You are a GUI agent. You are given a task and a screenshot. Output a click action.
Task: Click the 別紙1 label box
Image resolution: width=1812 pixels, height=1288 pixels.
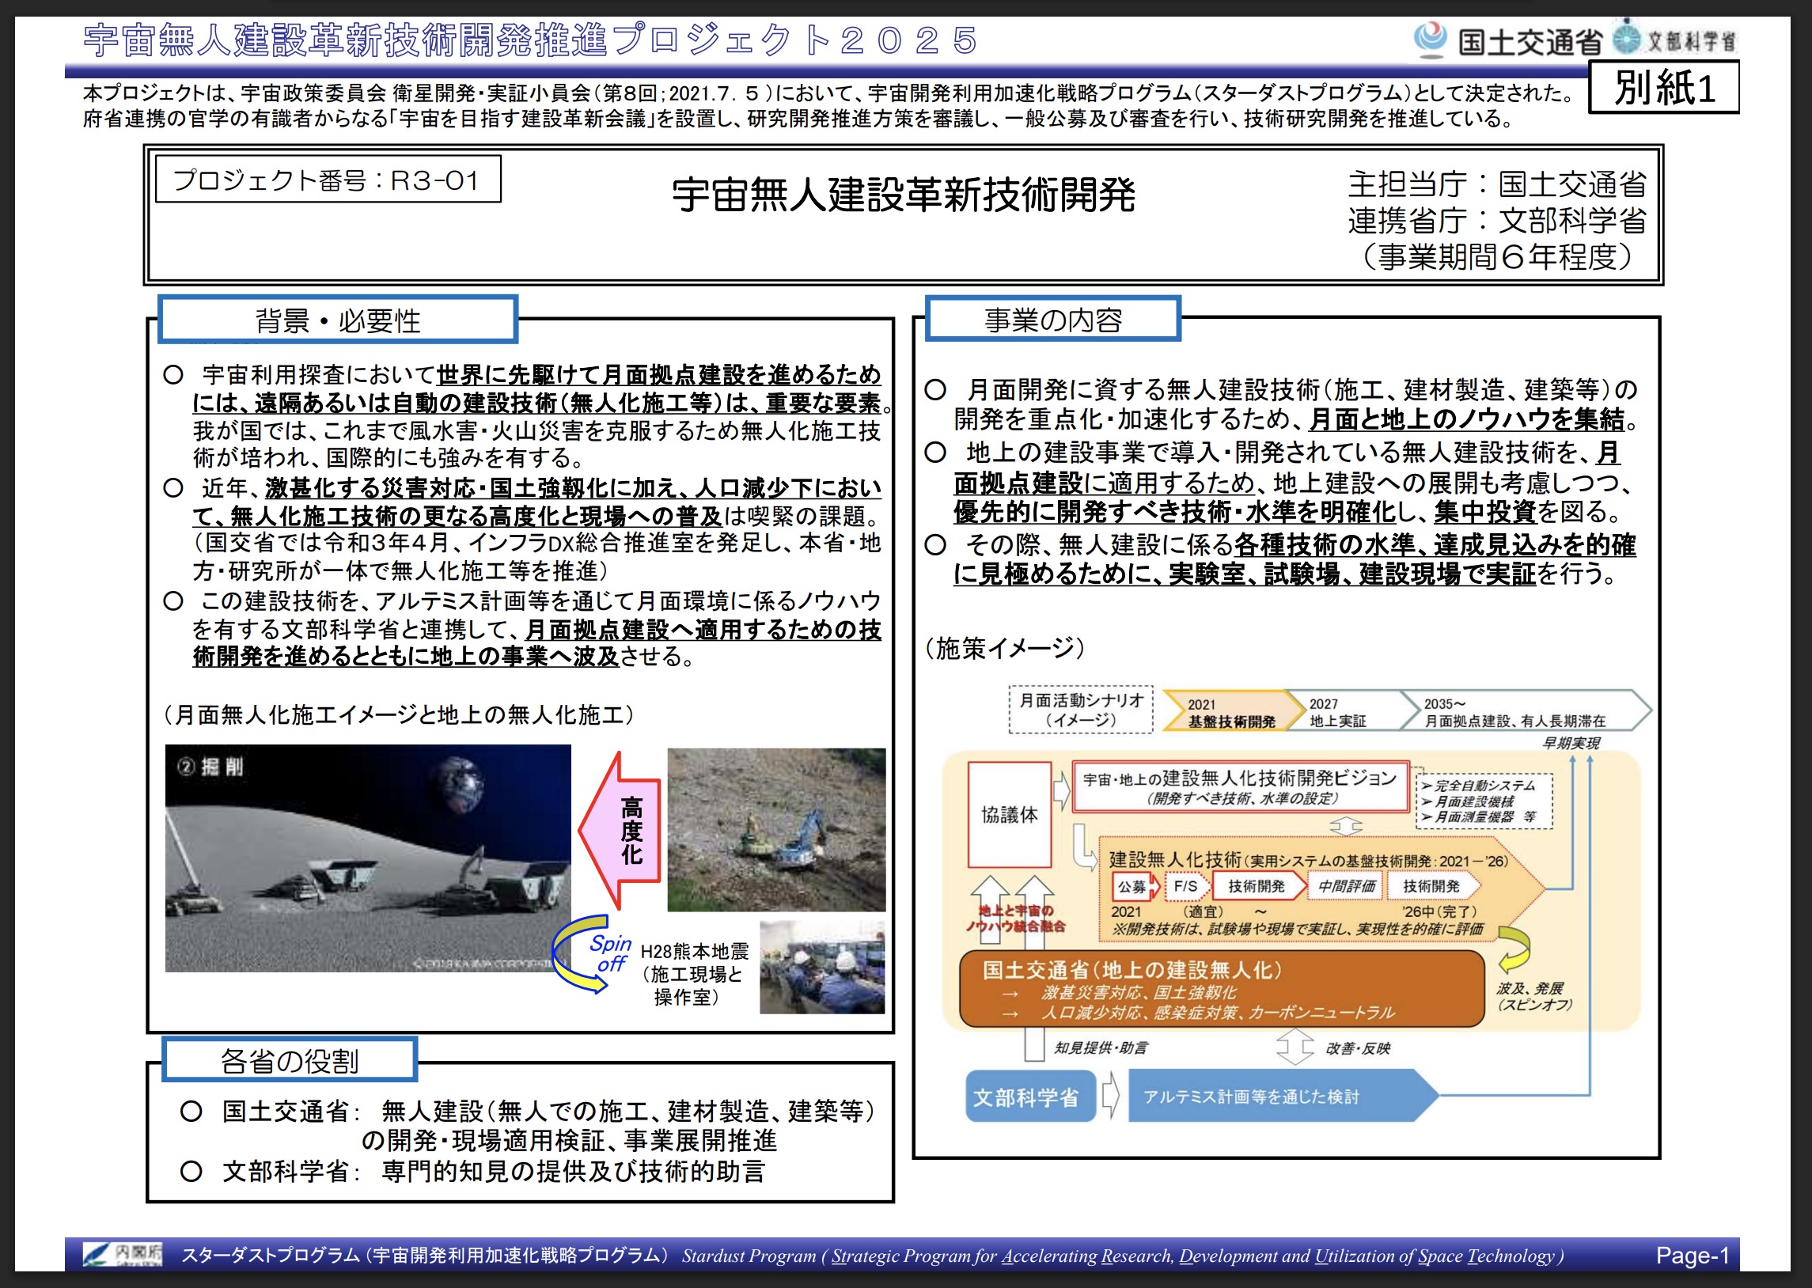[1664, 87]
